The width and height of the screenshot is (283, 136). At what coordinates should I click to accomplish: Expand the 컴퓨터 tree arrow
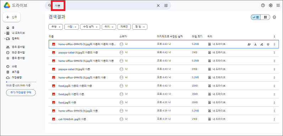click(5, 39)
